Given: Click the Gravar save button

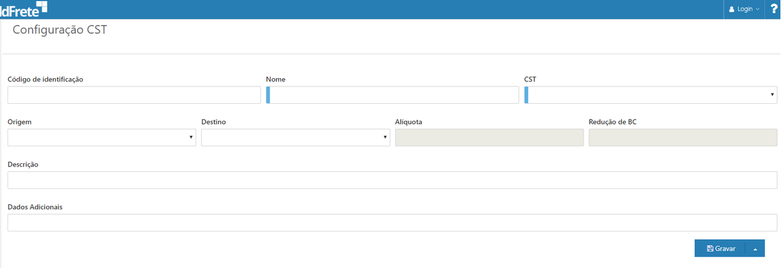Looking at the screenshot, I should (720, 248).
